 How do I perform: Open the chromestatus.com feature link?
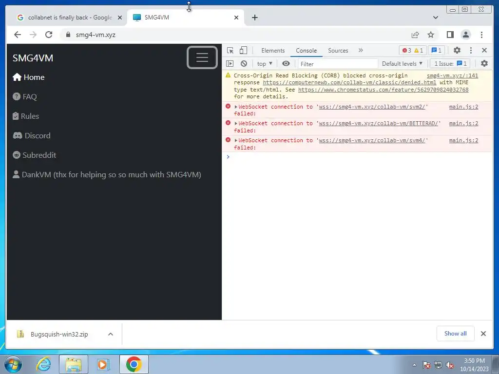[x=383, y=90]
